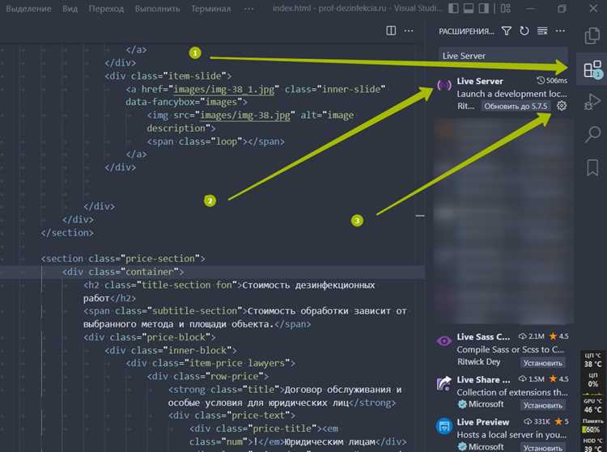Click the div class="price-text" line
This screenshot has width=607, height=452.
point(231,416)
